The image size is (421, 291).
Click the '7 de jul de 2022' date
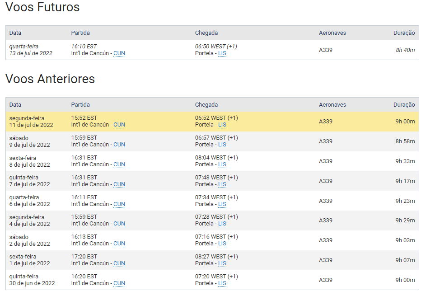(29, 184)
